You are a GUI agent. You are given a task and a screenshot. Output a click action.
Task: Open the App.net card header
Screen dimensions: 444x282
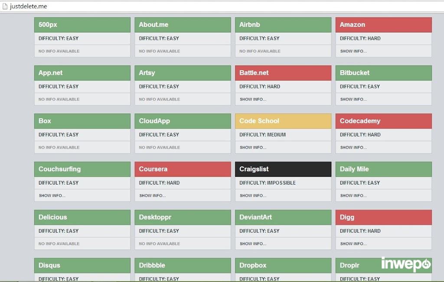point(82,73)
